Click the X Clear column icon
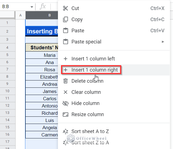The image size is (173, 149). pos(65,92)
